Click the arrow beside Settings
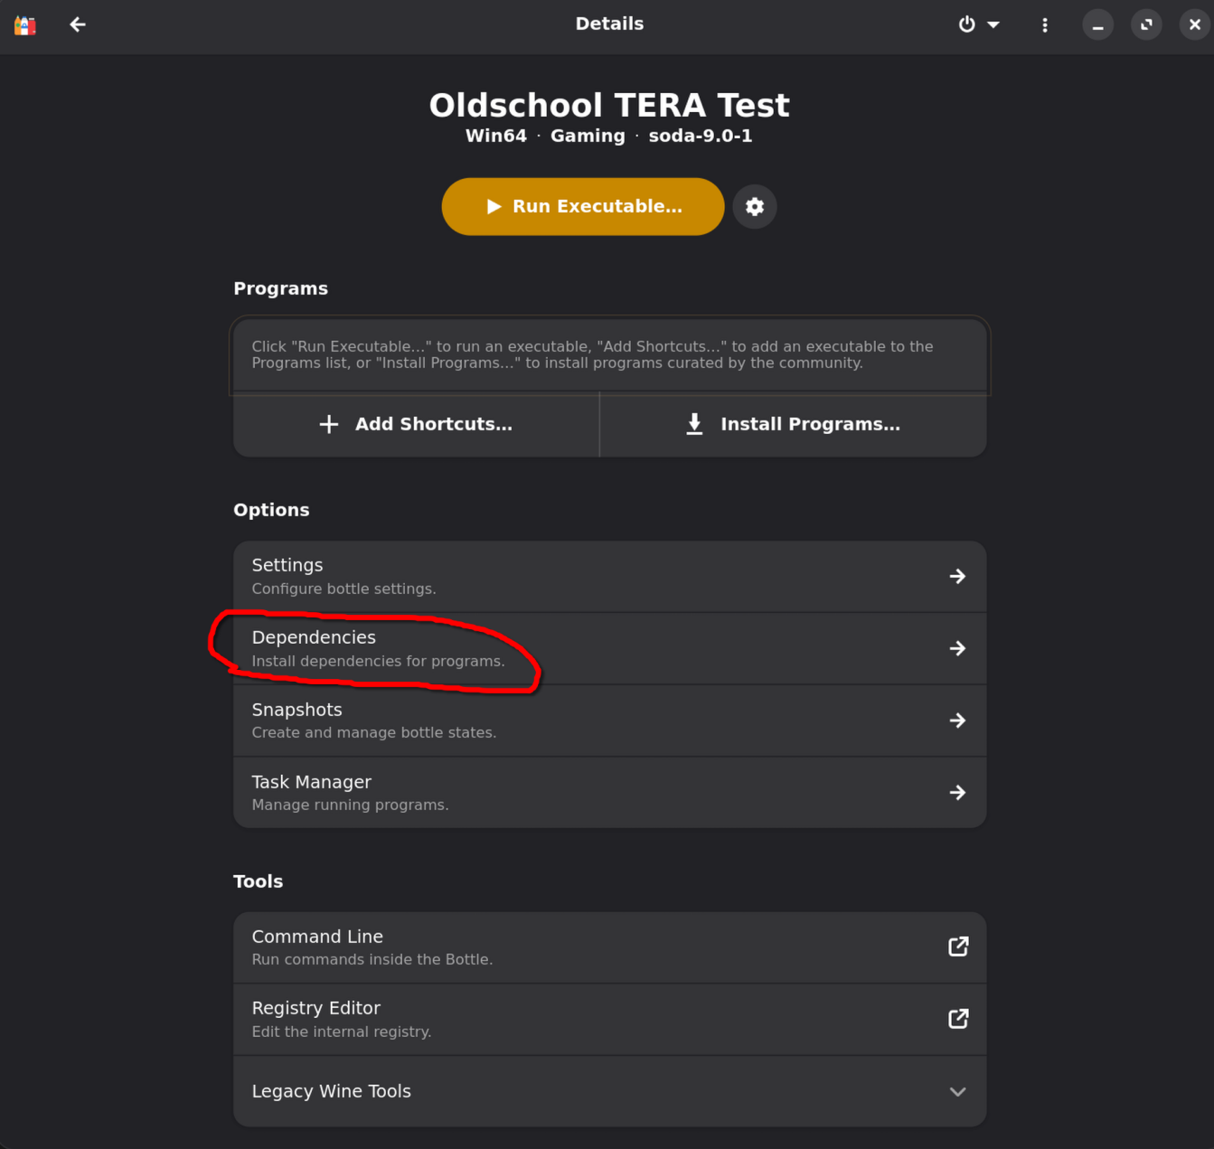Screen dimensions: 1214x1149 [x=957, y=576]
